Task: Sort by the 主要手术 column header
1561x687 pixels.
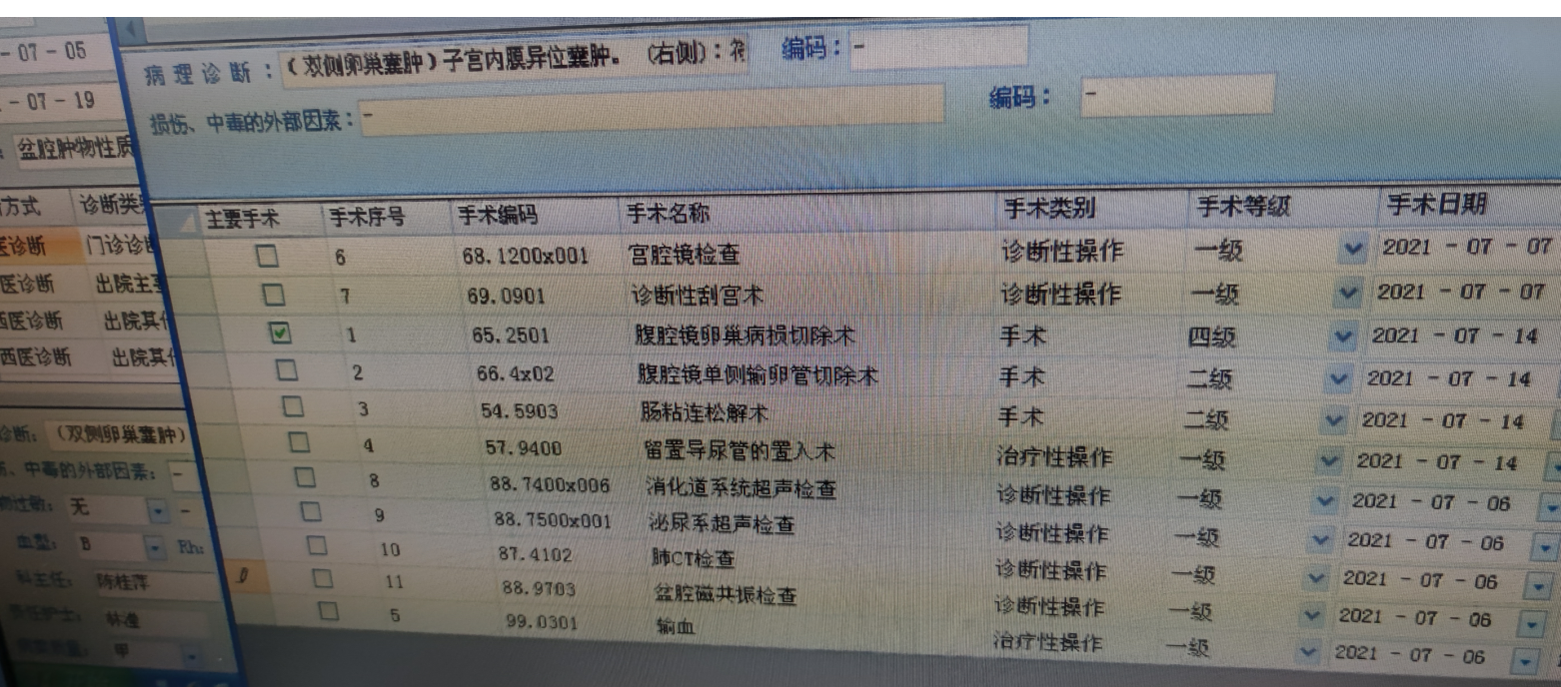Action: [242, 219]
